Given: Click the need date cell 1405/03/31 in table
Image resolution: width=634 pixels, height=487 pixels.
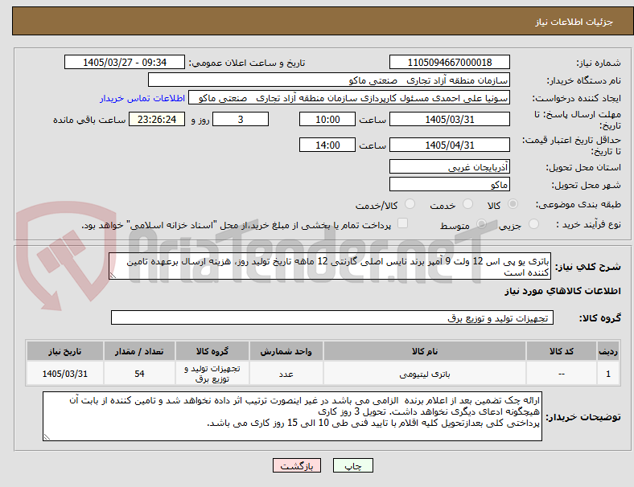Looking at the screenshot, I should pos(65,374).
